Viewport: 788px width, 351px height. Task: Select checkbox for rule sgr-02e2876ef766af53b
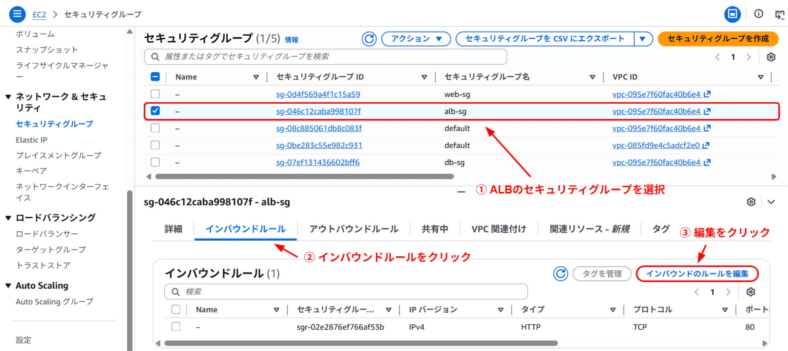[176, 326]
